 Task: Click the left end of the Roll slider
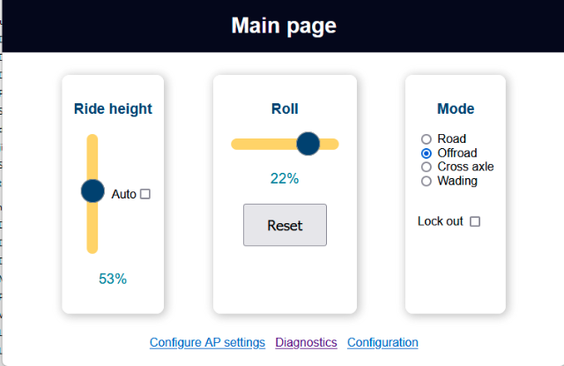[x=236, y=144]
